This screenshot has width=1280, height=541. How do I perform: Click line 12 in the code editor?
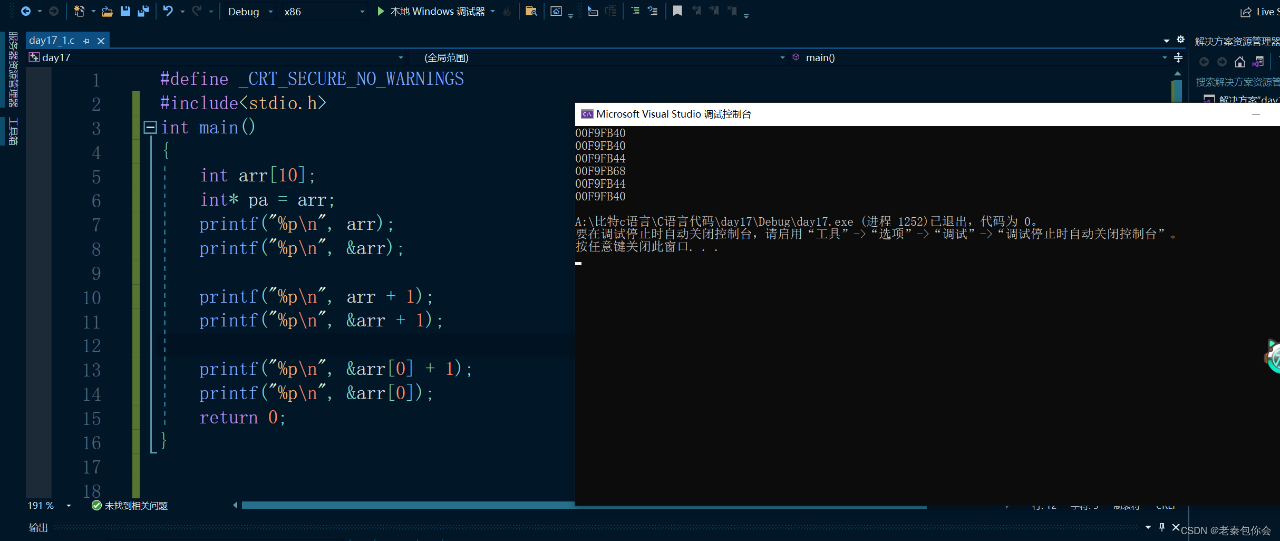[365, 345]
